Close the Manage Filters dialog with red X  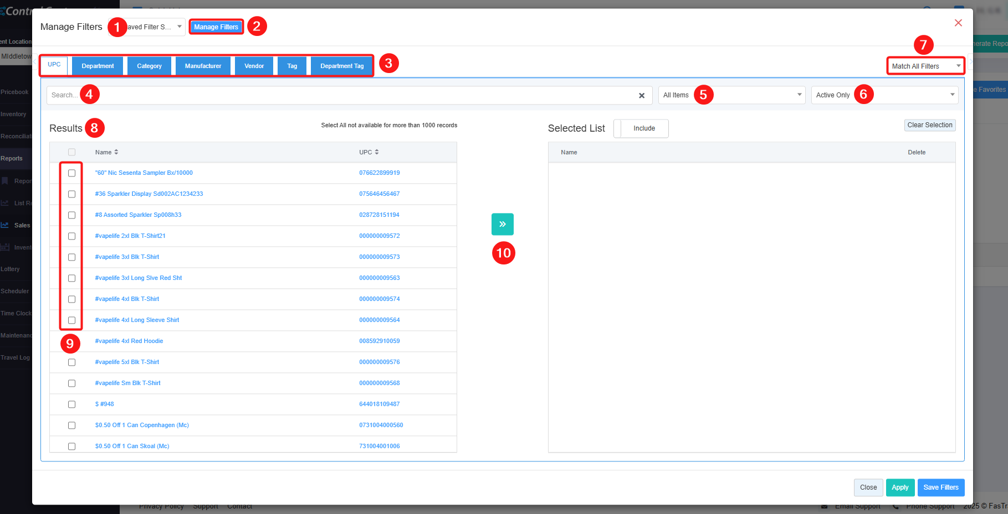(958, 23)
